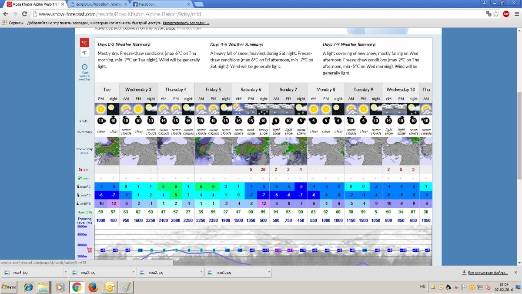
Task: Click the Wednesday 10 column header
Action: pyautogui.click(x=401, y=90)
